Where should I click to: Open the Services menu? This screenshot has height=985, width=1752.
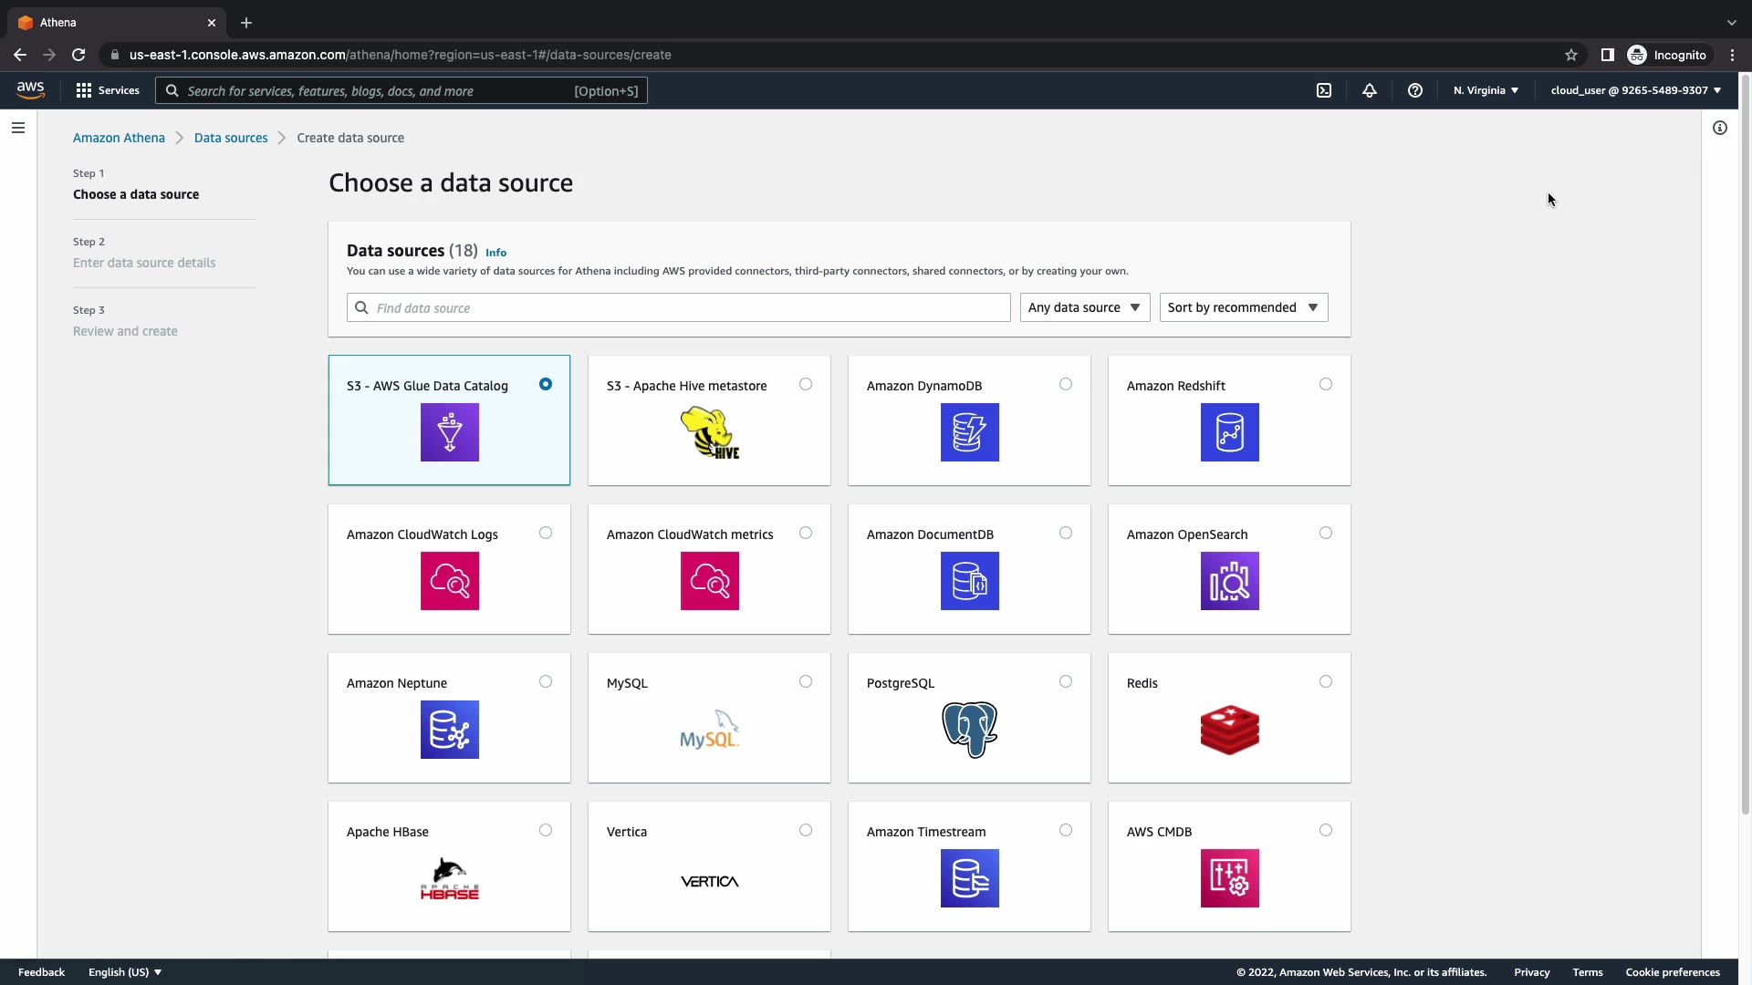(x=108, y=90)
